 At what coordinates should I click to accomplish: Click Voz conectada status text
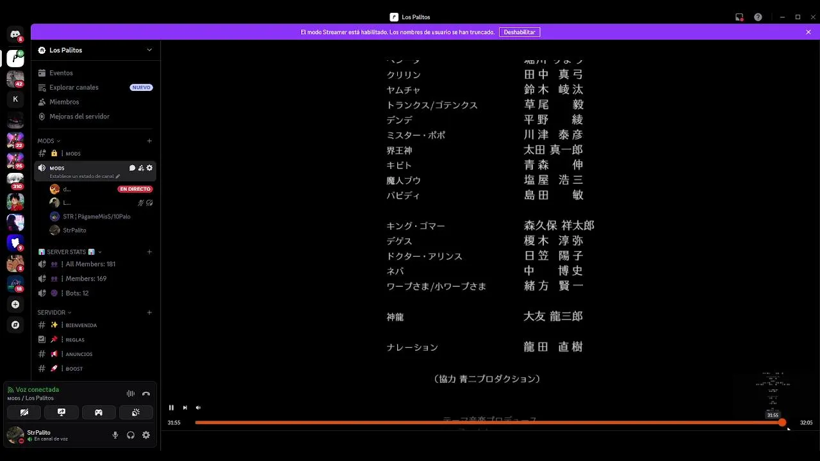tap(37, 389)
